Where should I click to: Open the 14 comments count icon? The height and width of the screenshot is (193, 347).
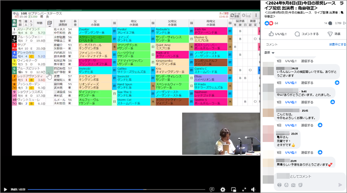(328, 23)
